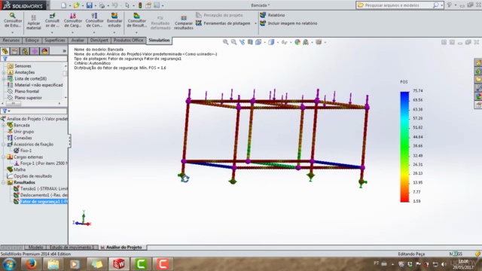Click the Rebuild traffic light icon
Screen dimensions: 482x271
click(x=140, y=5)
